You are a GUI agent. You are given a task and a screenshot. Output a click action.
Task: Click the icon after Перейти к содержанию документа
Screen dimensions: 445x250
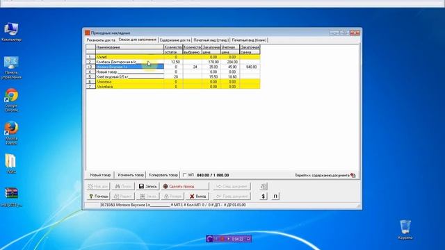click(353, 175)
